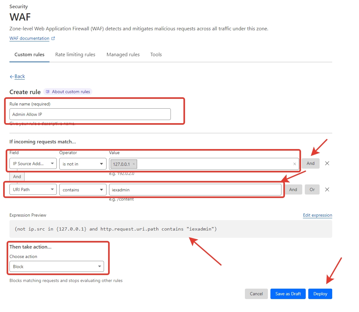Viewport: 359px width, 312px height.
Task: Open the 'is not in' operator dropdown
Action: tap(83, 164)
